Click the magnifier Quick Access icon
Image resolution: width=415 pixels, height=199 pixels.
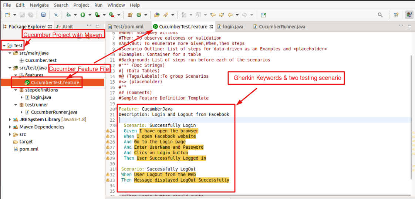point(380,15)
